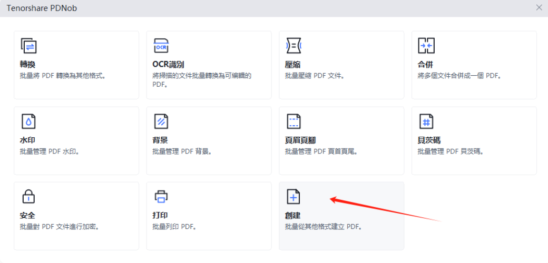Click the 打印 title label
Screen dimensions: 548x263
(160, 216)
